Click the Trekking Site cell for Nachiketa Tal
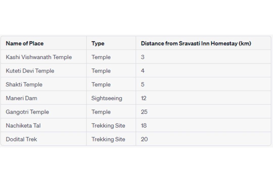This screenshot has height=182, width=273. click(x=108, y=125)
